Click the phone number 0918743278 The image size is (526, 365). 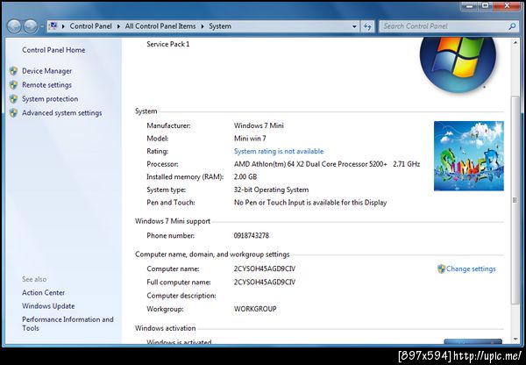(x=252, y=235)
